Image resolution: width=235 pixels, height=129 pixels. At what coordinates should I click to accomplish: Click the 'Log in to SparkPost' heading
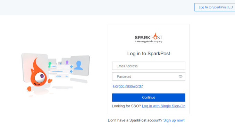(149, 54)
